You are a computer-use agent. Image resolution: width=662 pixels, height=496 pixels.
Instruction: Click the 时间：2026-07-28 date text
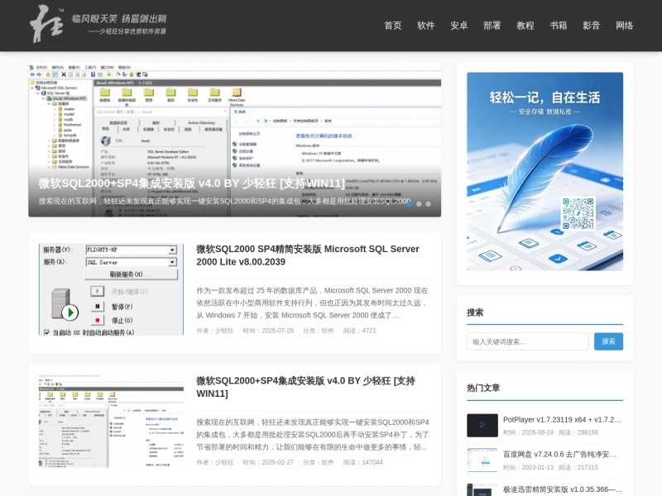click(x=268, y=331)
